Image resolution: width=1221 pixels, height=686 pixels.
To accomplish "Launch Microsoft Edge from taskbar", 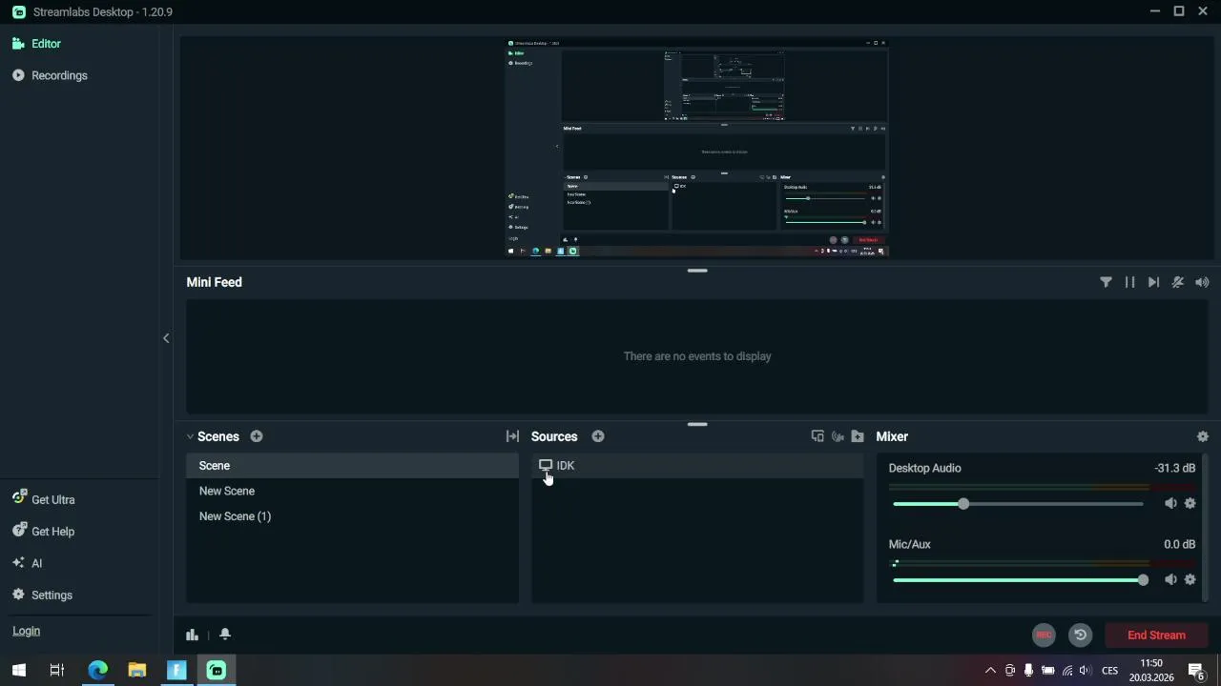I will (98, 670).
